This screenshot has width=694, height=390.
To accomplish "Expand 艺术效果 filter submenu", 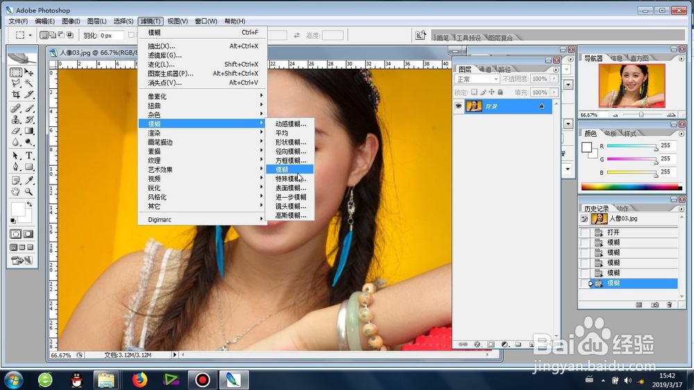I will 202,169.
